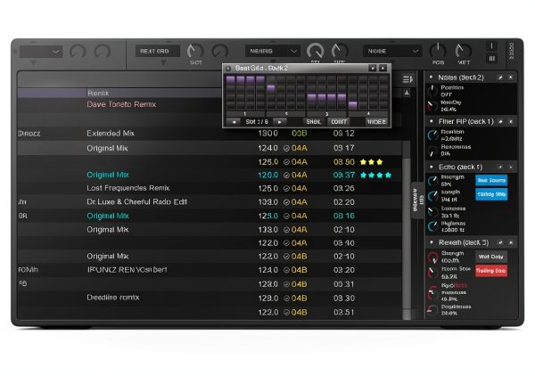
Task: Click the SNGL button in Beat Grid window
Action: click(x=313, y=122)
